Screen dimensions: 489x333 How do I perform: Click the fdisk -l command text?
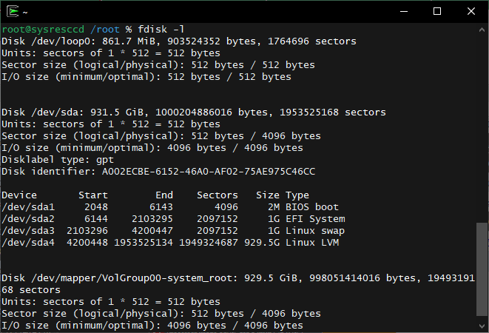pyautogui.click(x=161, y=30)
